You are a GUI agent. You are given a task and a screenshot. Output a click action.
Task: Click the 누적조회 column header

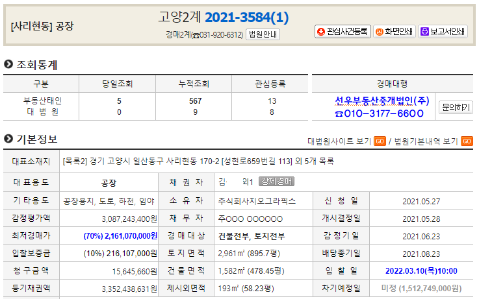(x=194, y=84)
